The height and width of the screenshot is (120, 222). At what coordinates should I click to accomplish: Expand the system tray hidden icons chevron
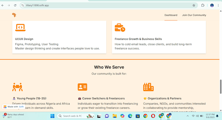(188, 116)
